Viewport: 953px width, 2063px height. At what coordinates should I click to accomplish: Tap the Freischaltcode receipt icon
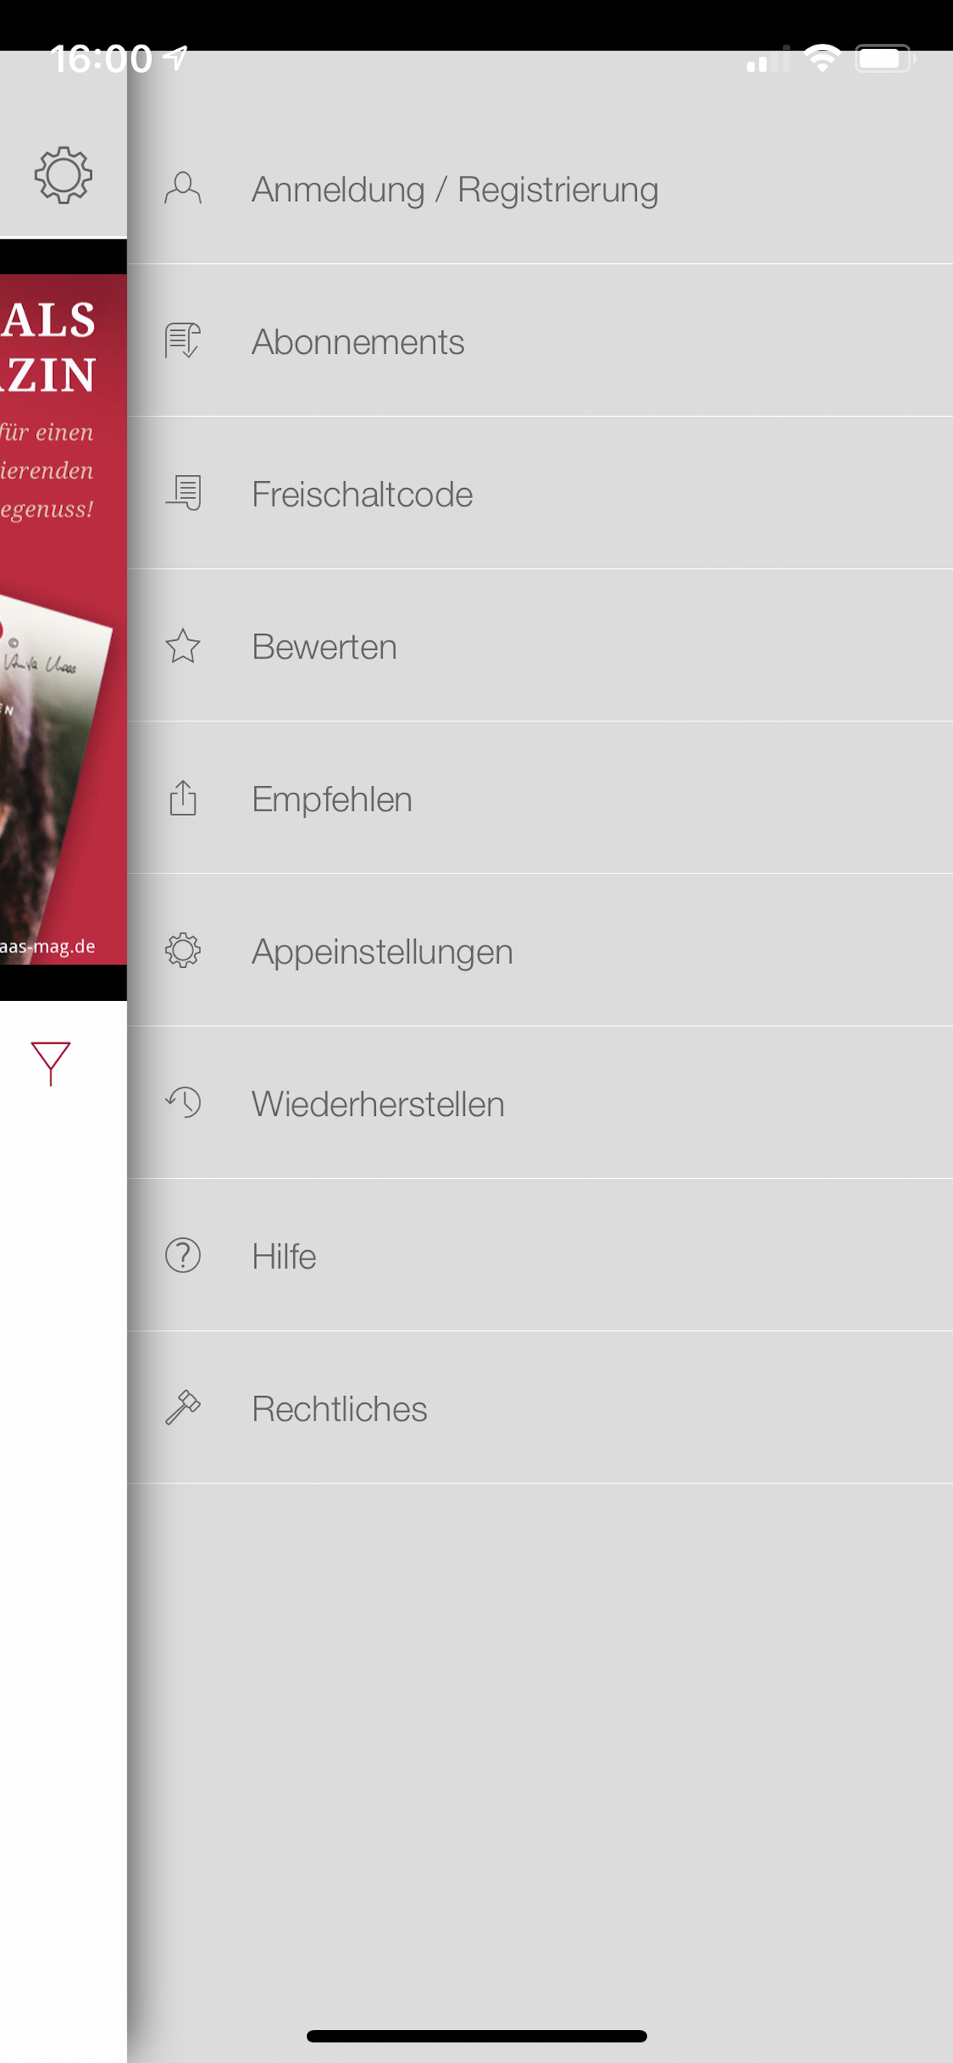coord(183,493)
